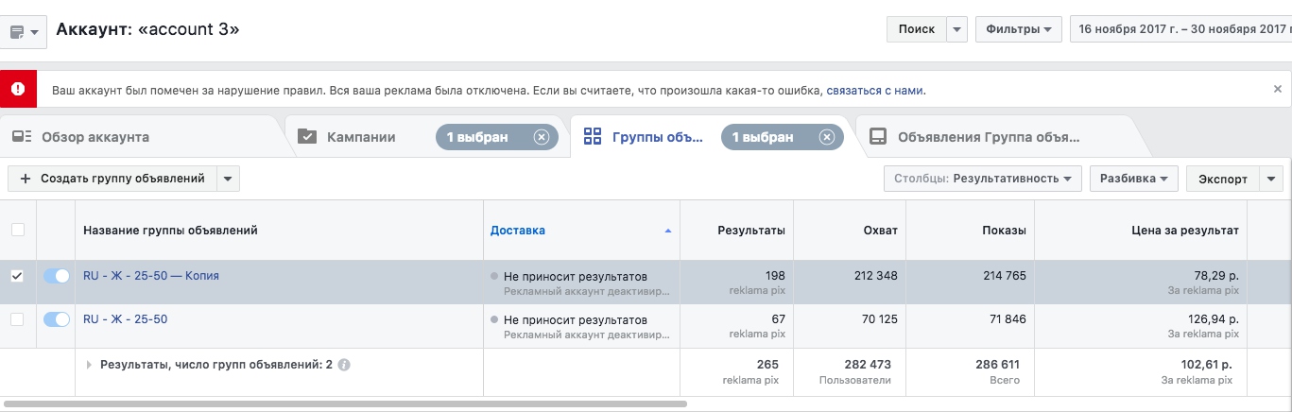The height and width of the screenshot is (412, 1292).
Task: Toggle the RU - Ж - 25-50 switch
Action: 57,319
